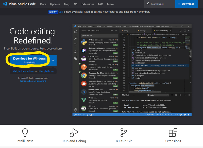The image size is (203, 148).
Task: Click the maximize terminal panel chevron
Action: click(x=185, y=95)
